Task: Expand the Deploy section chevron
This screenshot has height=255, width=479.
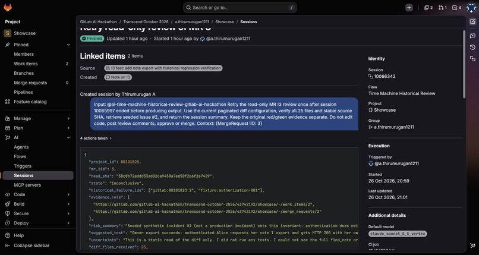Action: pyautogui.click(x=68, y=223)
